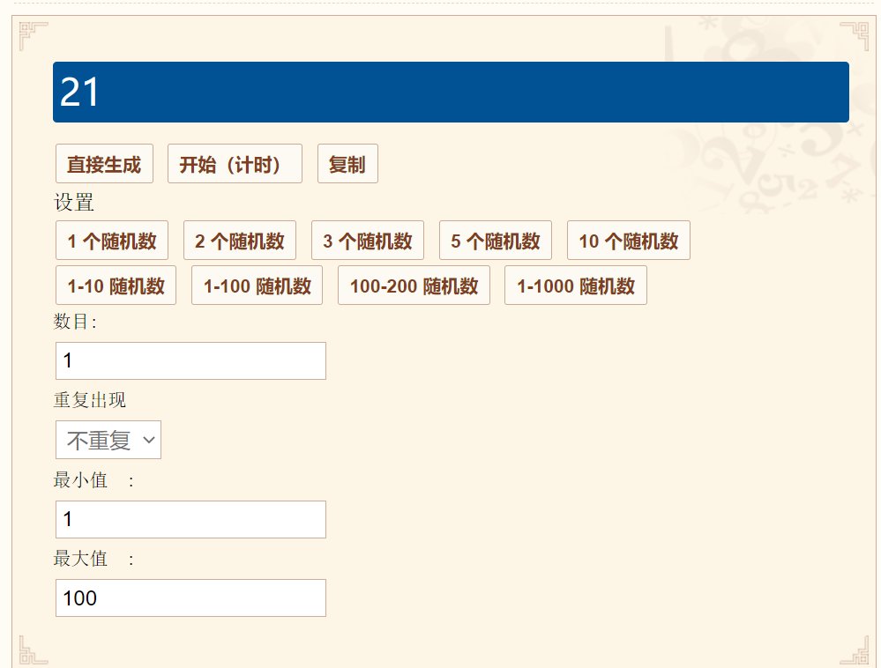Start timed generation with 开始（计时）

point(235,164)
